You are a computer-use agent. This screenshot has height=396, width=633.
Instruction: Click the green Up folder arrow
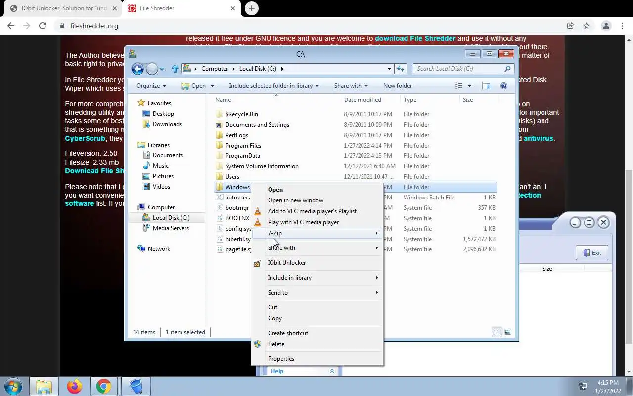click(x=175, y=69)
